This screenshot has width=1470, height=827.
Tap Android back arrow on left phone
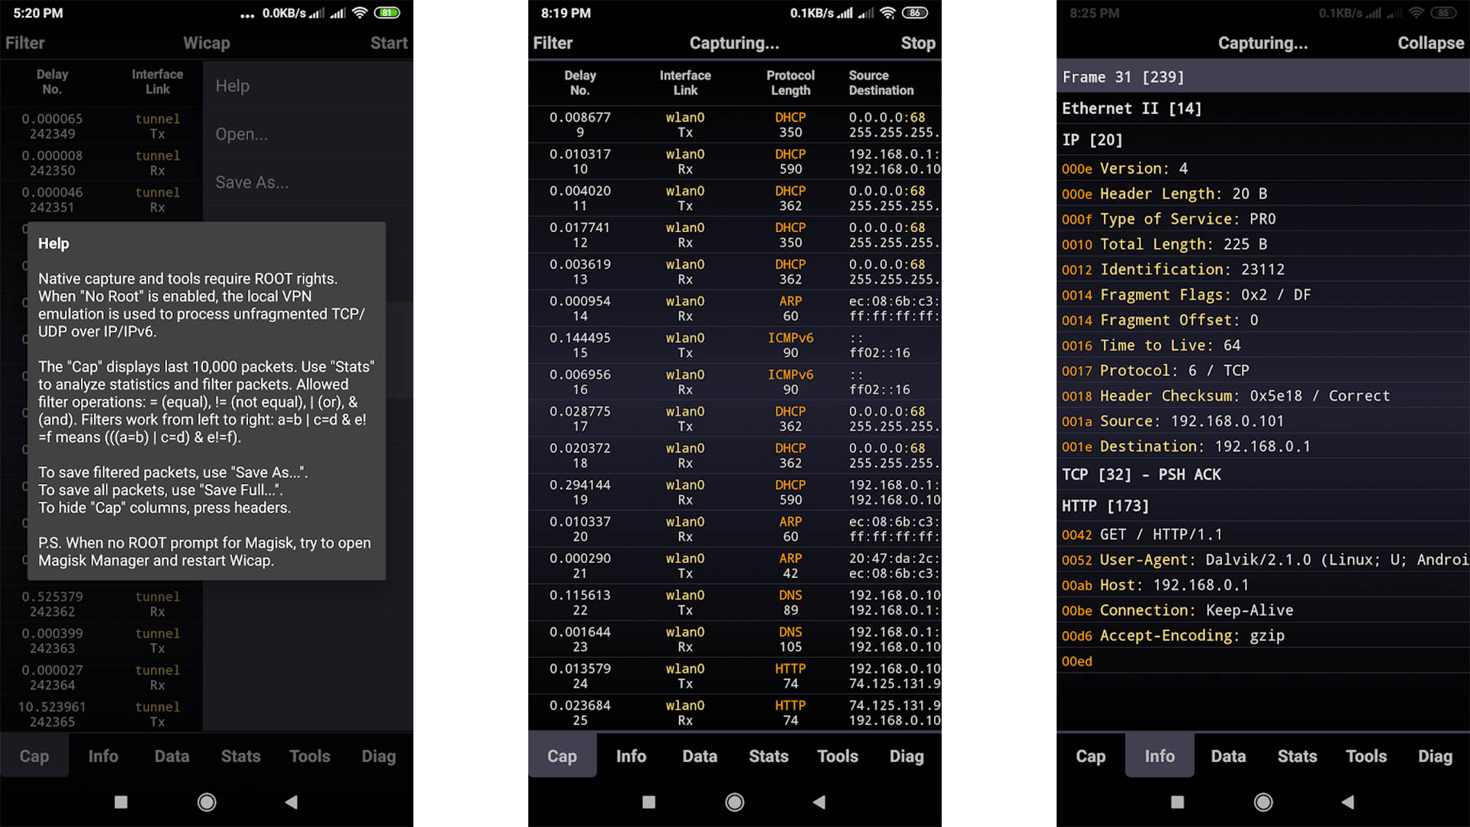(291, 802)
